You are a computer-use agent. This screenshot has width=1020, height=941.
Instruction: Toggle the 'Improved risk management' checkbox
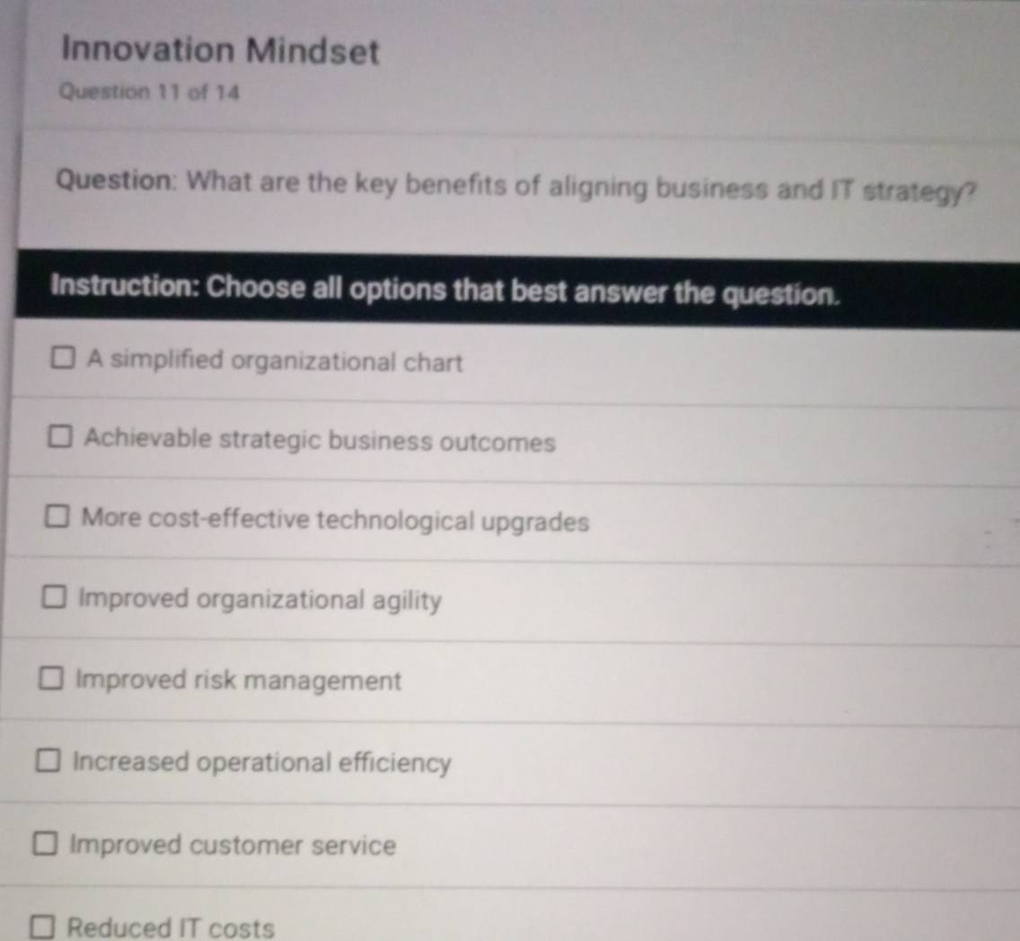(50, 679)
